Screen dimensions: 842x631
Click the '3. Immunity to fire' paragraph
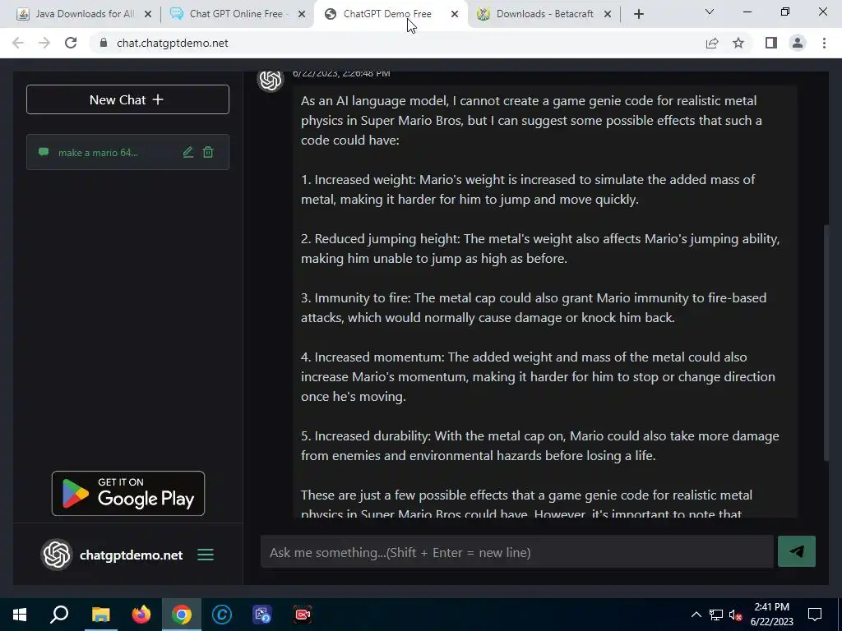534,307
